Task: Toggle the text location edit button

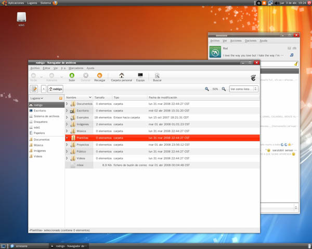Action: (34, 89)
